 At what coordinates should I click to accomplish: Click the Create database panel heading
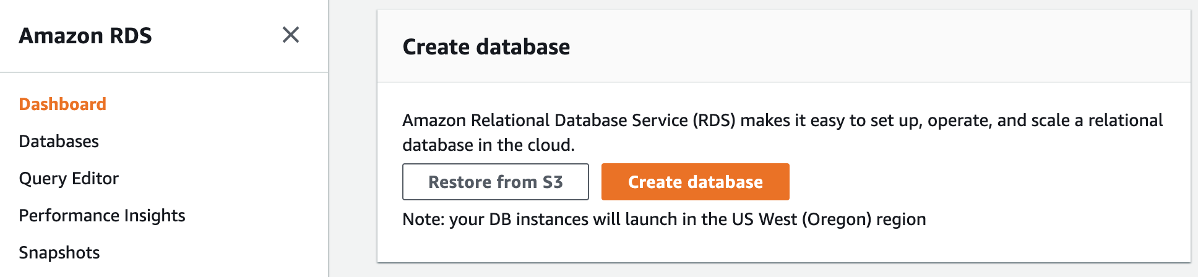click(486, 47)
